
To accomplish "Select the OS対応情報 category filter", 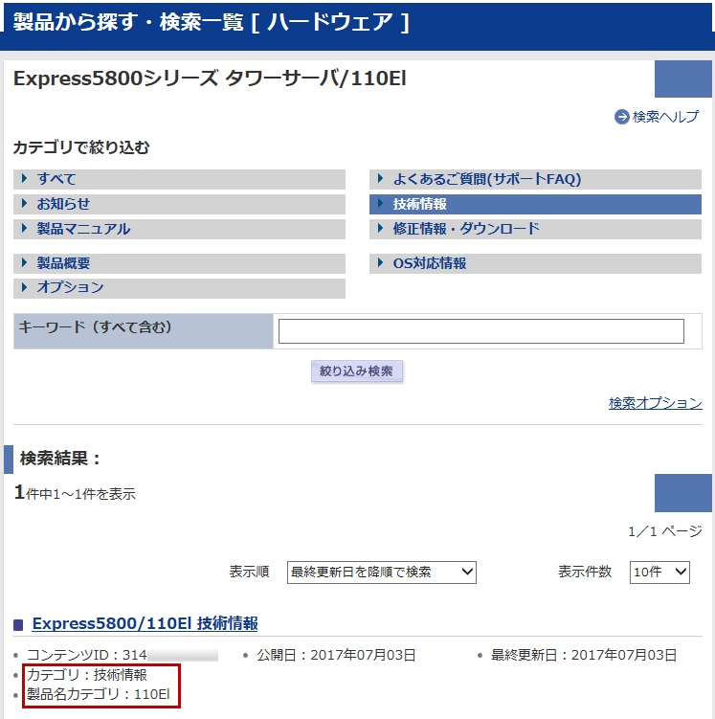I will (535, 263).
